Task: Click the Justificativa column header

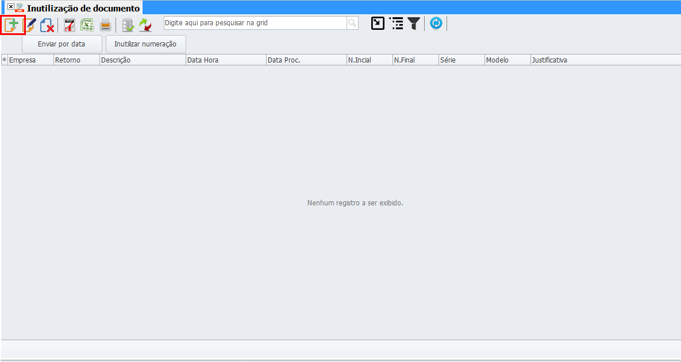Action: (603, 60)
